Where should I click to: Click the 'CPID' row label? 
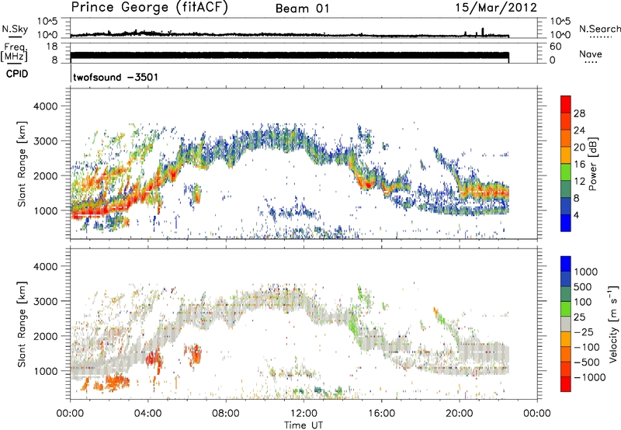click(x=17, y=74)
